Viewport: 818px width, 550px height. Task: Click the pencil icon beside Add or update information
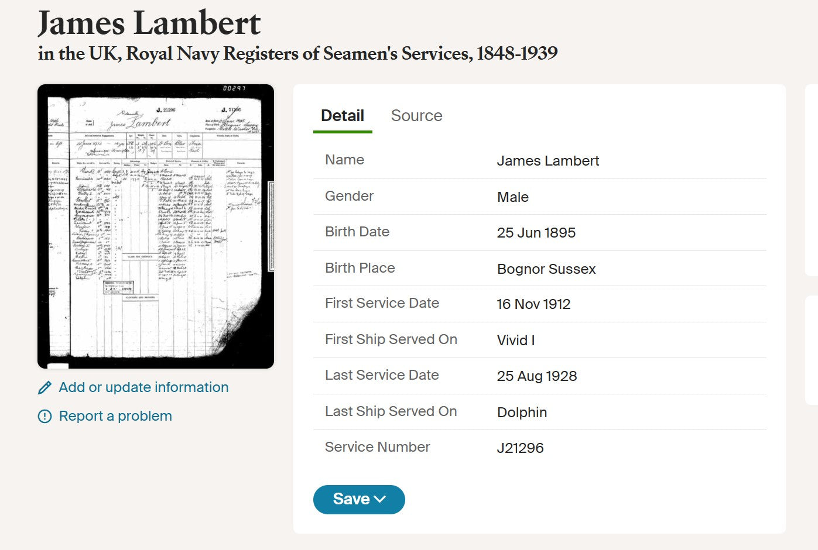point(45,387)
